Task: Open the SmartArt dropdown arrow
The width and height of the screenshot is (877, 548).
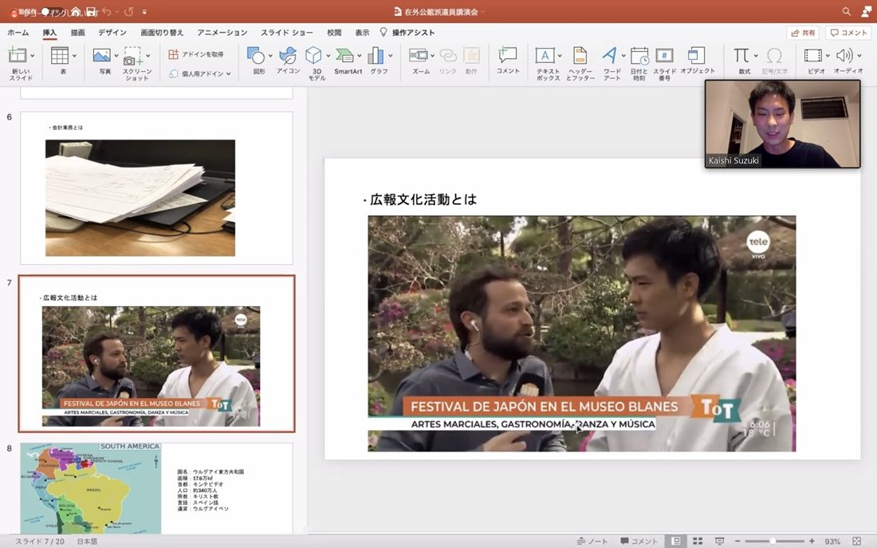Action: [359, 55]
